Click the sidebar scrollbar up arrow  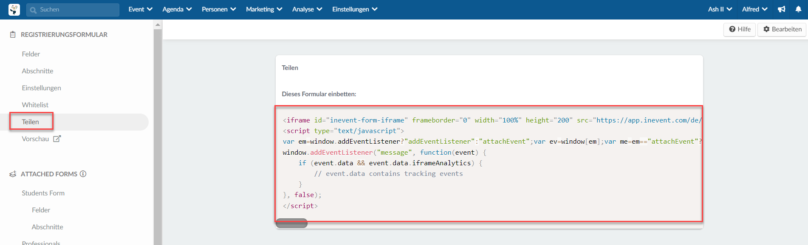[x=158, y=25]
